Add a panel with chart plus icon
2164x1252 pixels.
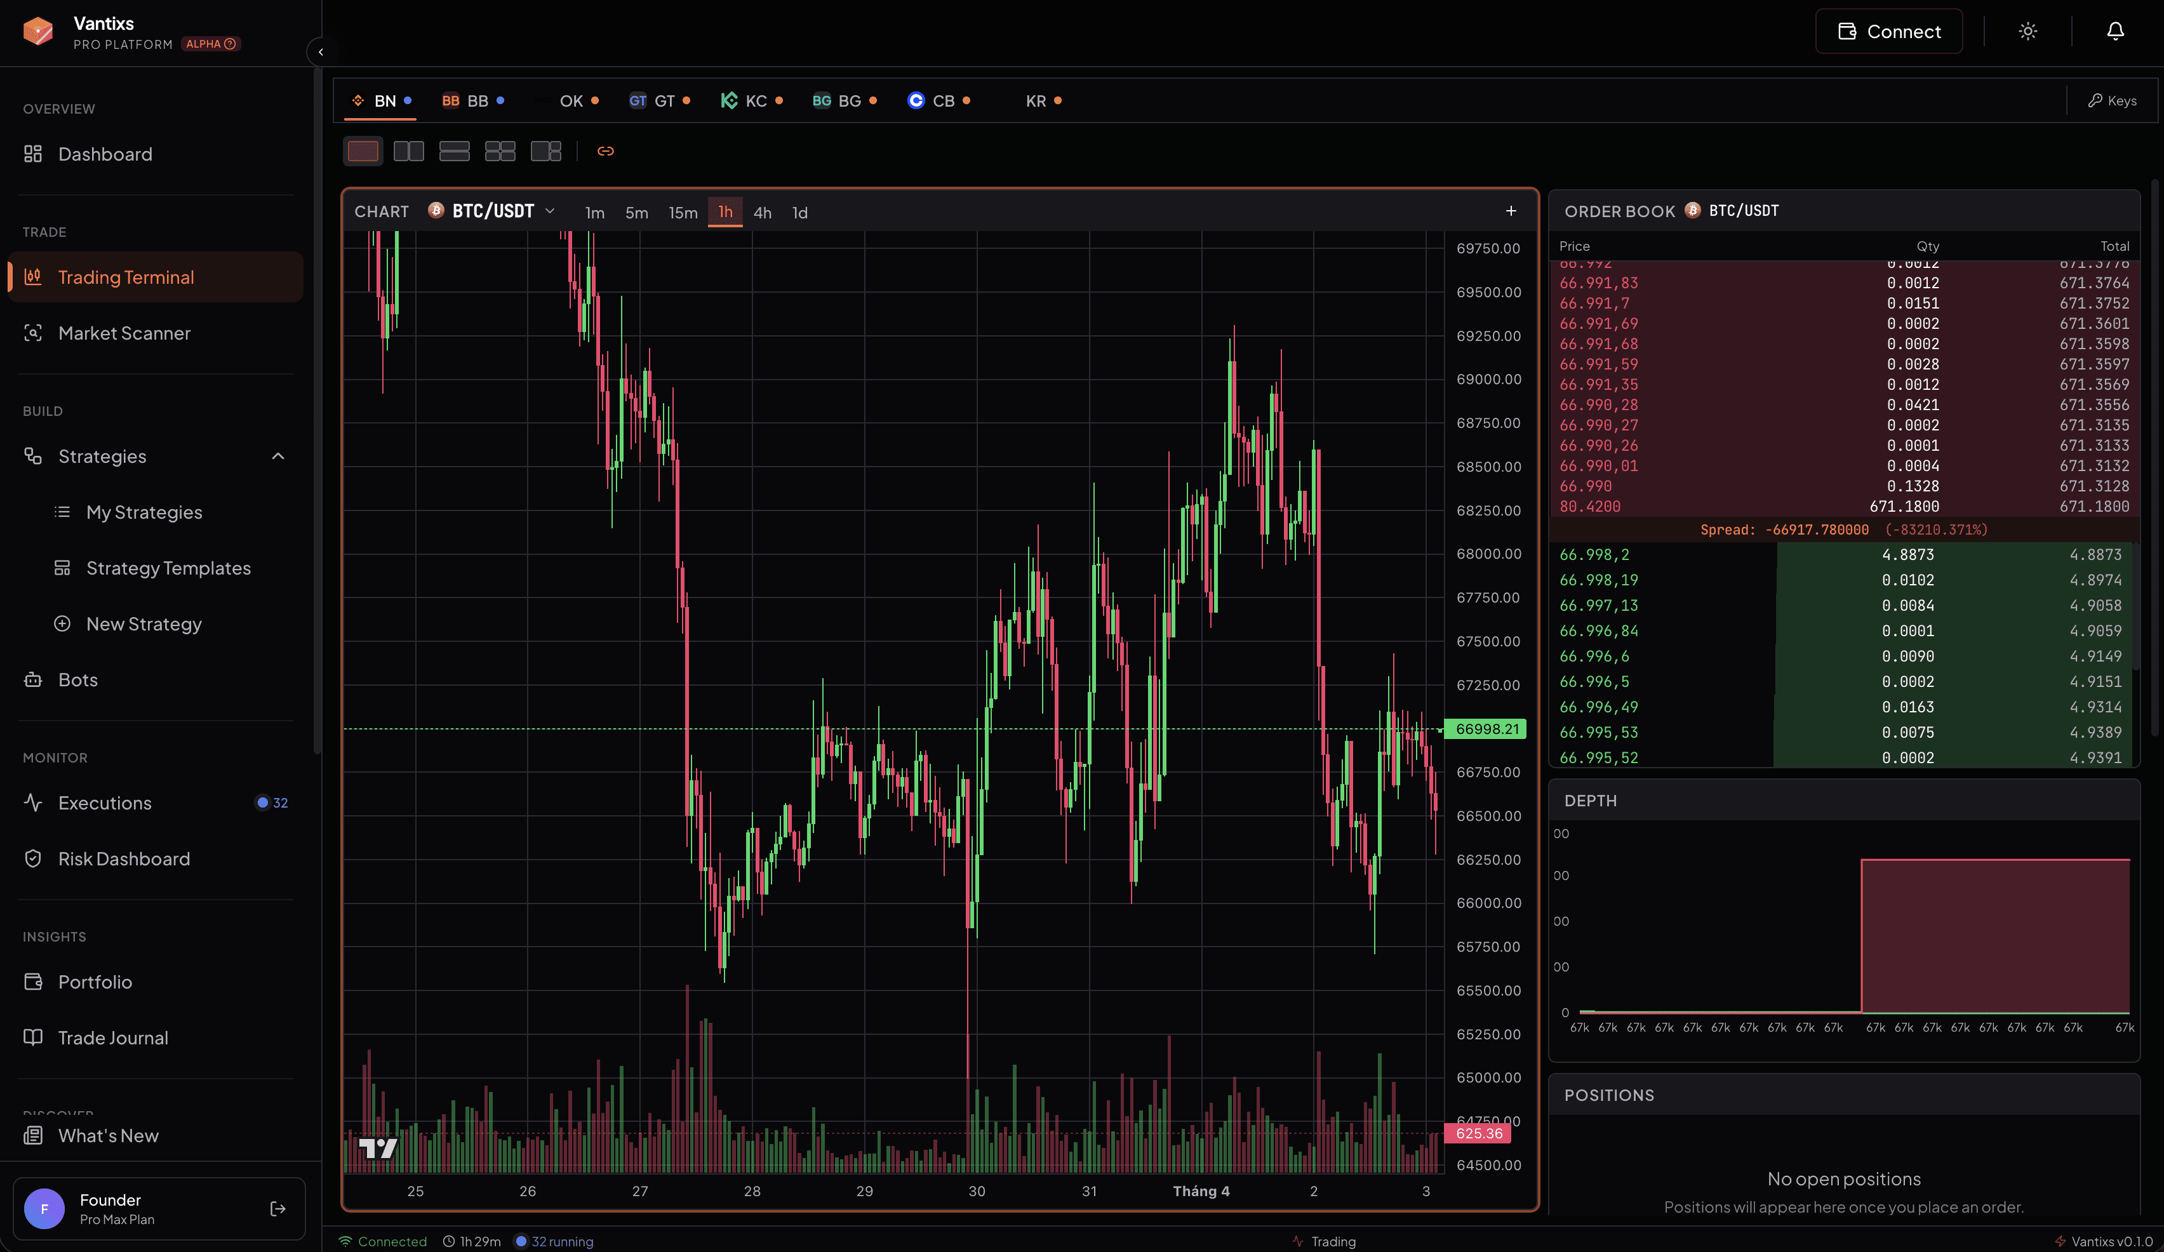[1511, 211]
